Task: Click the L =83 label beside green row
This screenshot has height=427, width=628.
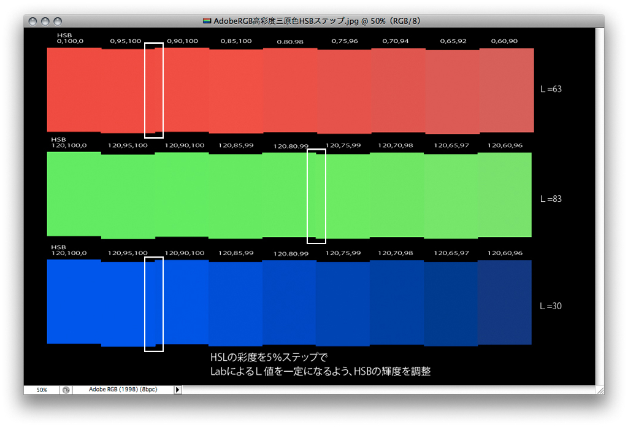Action: click(x=551, y=199)
